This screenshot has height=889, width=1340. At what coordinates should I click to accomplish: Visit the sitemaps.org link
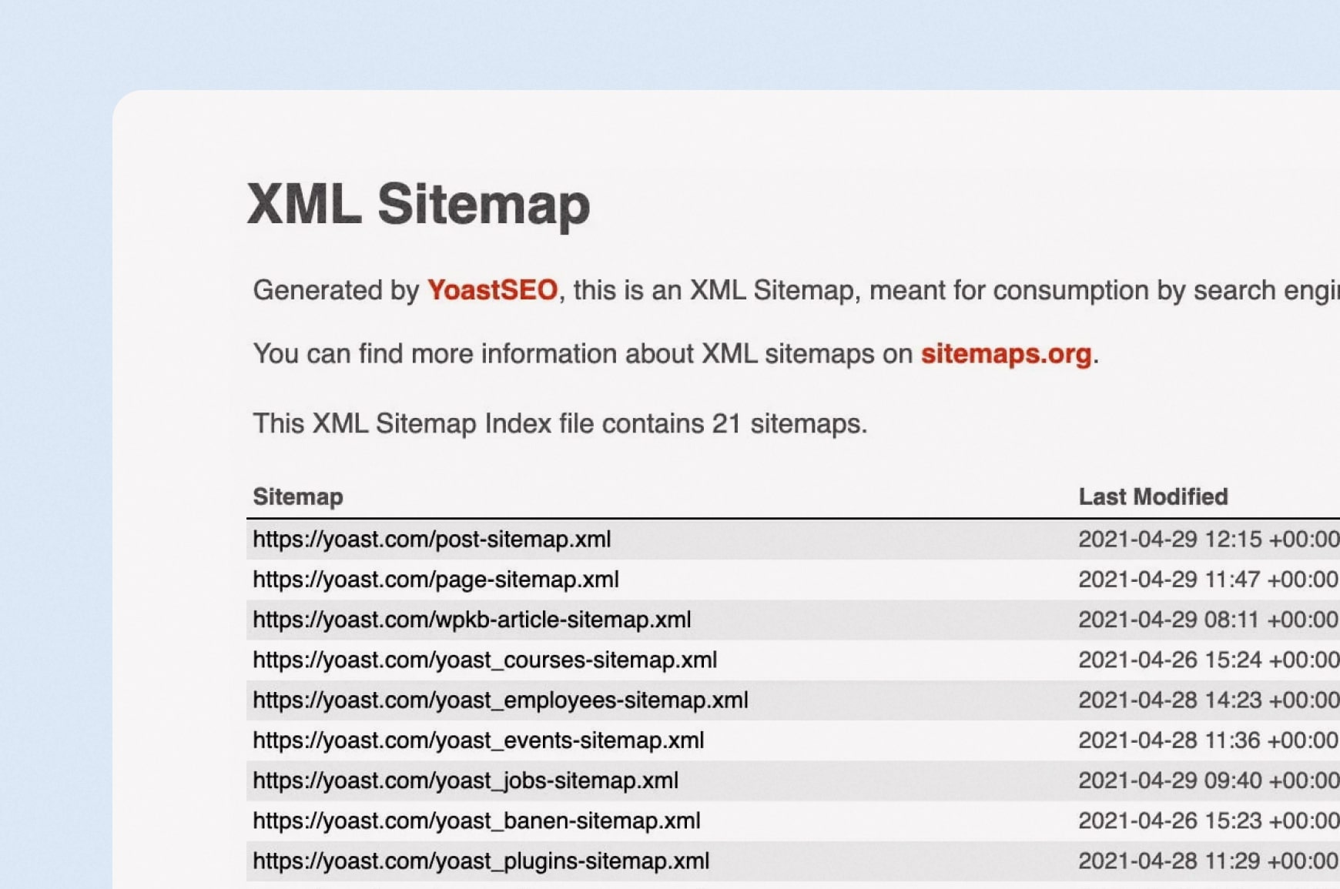(1006, 354)
